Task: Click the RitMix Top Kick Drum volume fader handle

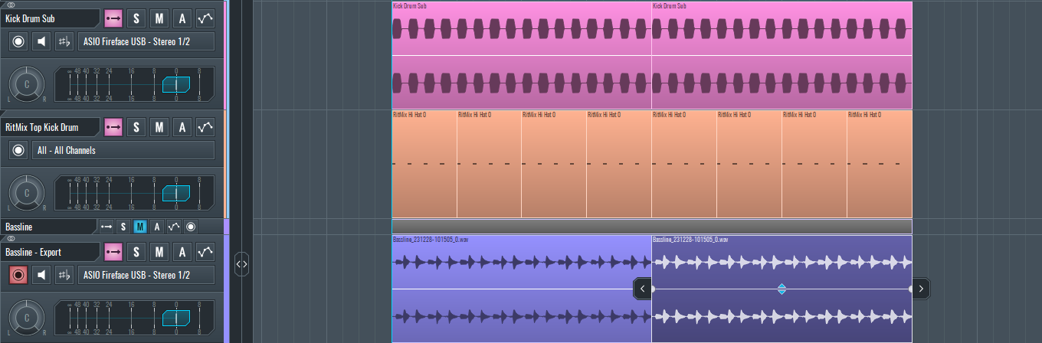Action: (x=175, y=193)
